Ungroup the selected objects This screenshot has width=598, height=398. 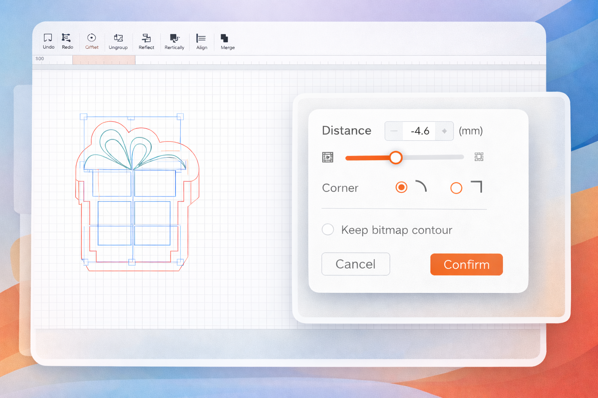[x=118, y=38]
